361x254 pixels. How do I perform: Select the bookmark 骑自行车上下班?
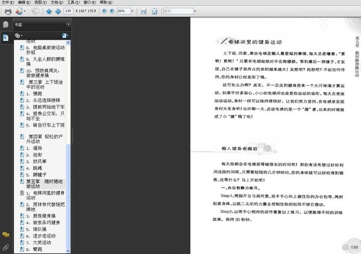pyautogui.click(x=48, y=125)
